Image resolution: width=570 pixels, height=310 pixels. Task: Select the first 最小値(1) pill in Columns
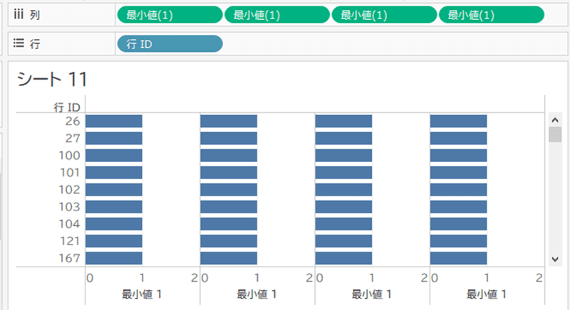[x=170, y=15]
